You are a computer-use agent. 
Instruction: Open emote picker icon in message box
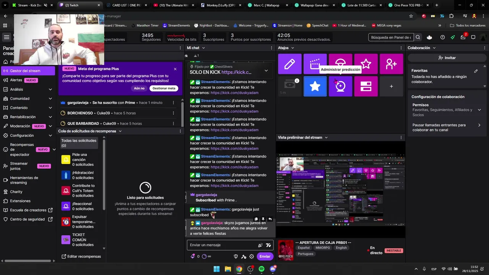(268, 245)
